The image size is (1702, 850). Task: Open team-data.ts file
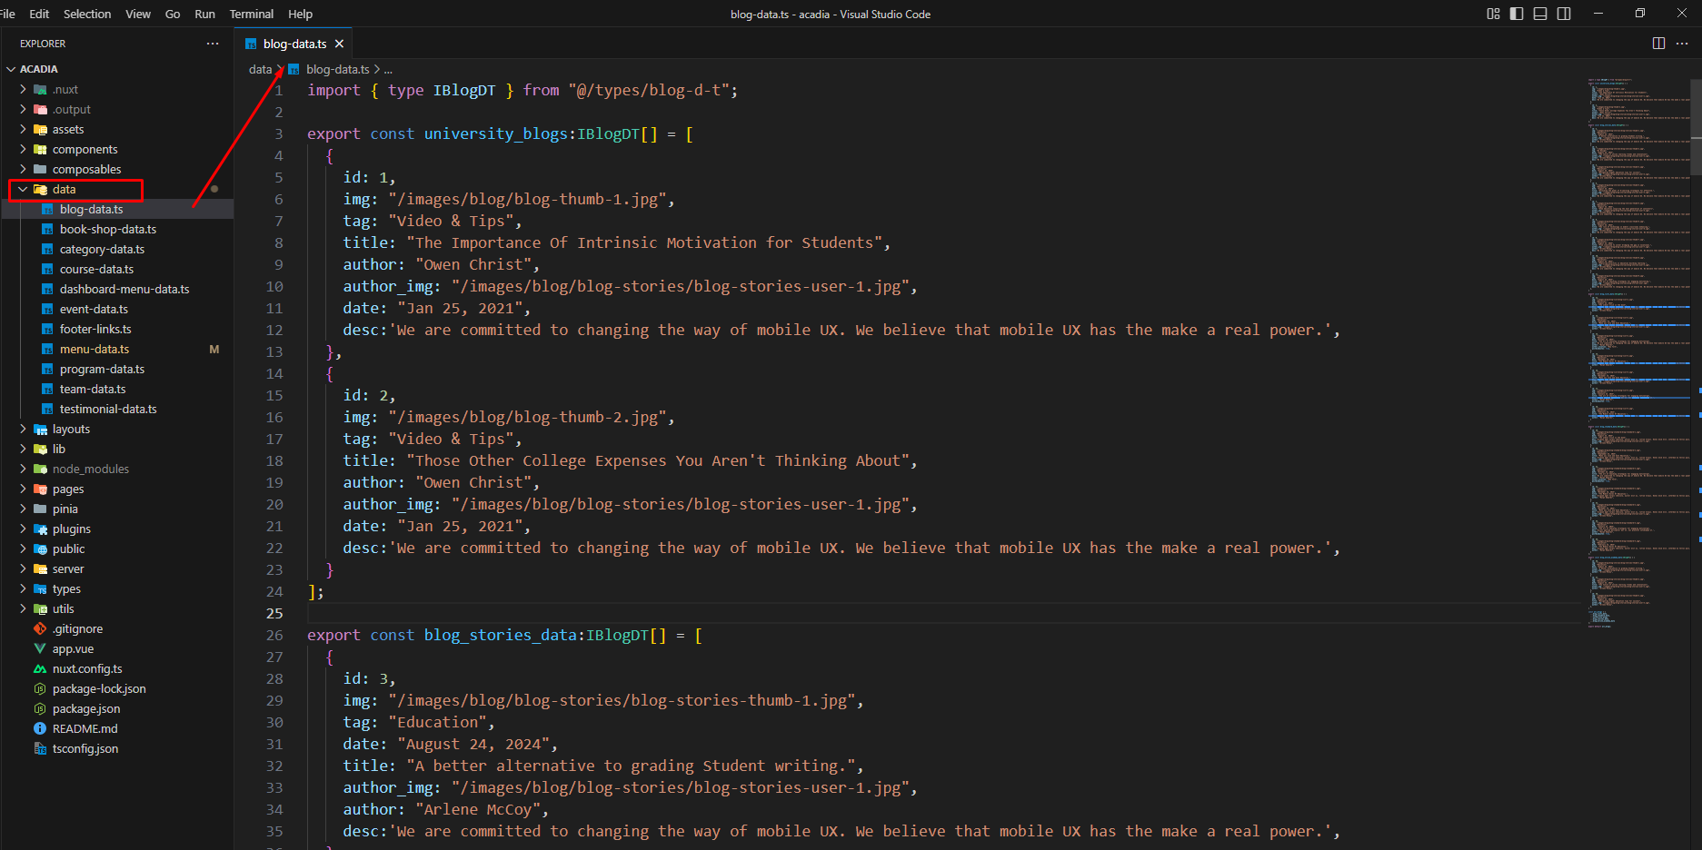(x=117, y=389)
